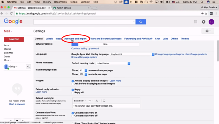Click the extension icon beside the star
This screenshot has height=124, width=219.
(x=211, y=14)
